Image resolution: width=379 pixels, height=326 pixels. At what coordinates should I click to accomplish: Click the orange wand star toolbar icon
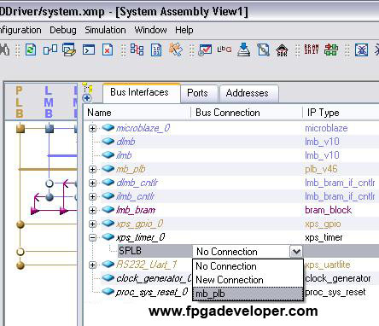(x=176, y=49)
